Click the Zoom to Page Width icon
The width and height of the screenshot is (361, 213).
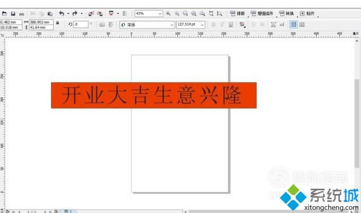coord(211,14)
